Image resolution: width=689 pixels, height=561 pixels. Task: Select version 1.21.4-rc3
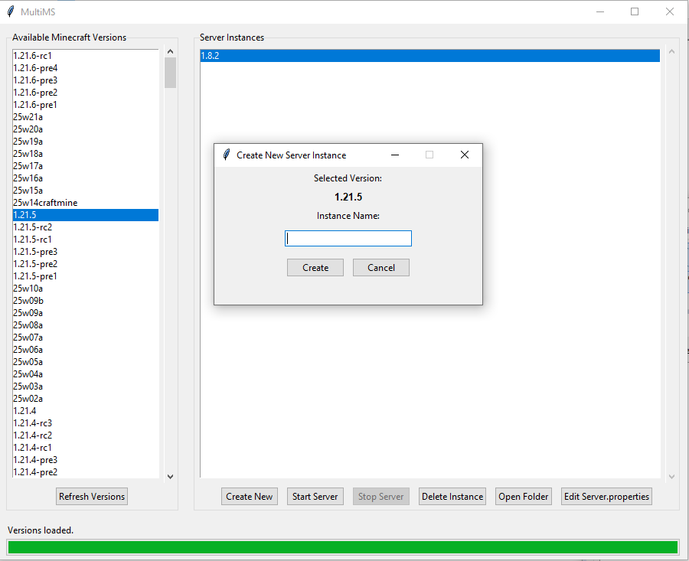pos(85,423)
